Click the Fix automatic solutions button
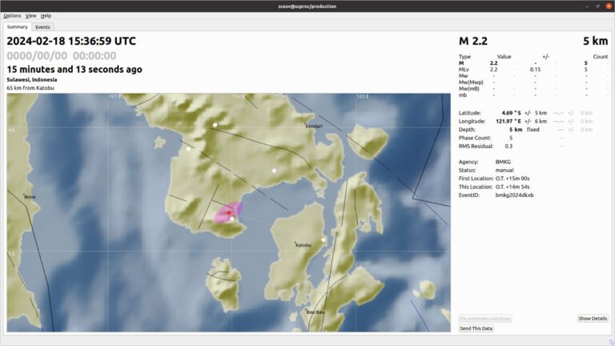The image size is (615, 346). (485, 319)
